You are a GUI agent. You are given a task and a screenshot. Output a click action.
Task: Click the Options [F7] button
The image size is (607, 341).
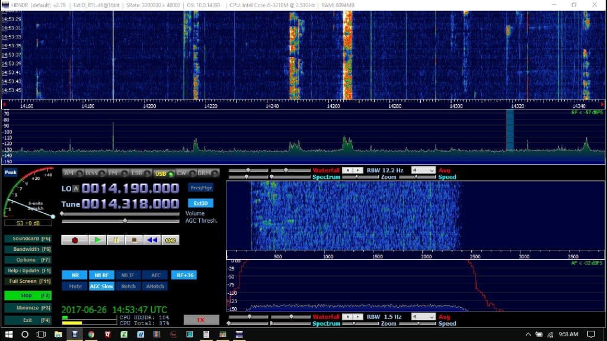(x=27, y=259)
